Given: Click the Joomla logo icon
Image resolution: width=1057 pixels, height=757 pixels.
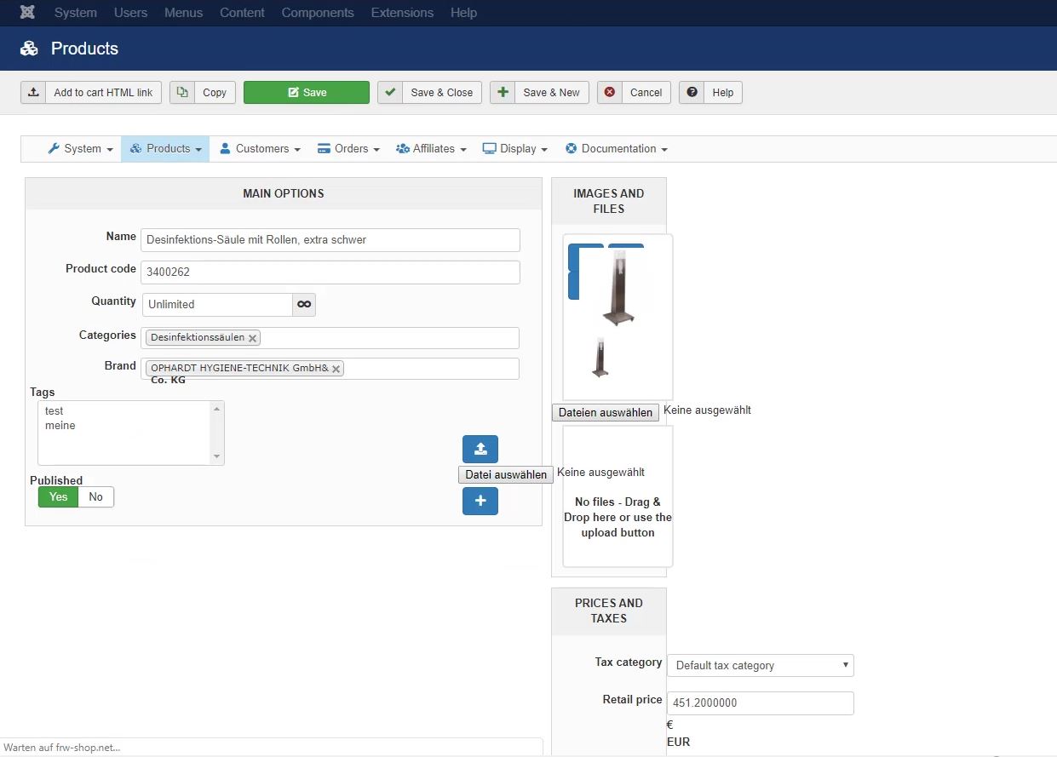Looking at the screenshot, I should coord(27,13).
